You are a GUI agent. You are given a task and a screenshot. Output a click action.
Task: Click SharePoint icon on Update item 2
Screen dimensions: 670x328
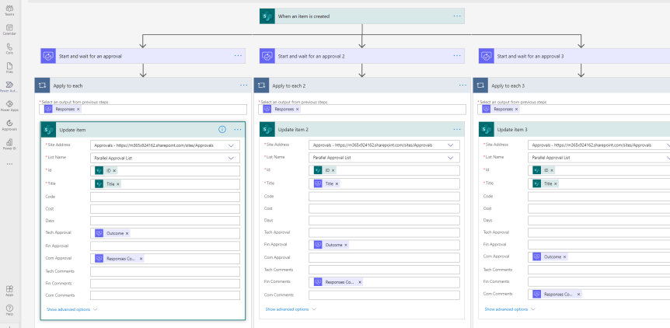267,129
